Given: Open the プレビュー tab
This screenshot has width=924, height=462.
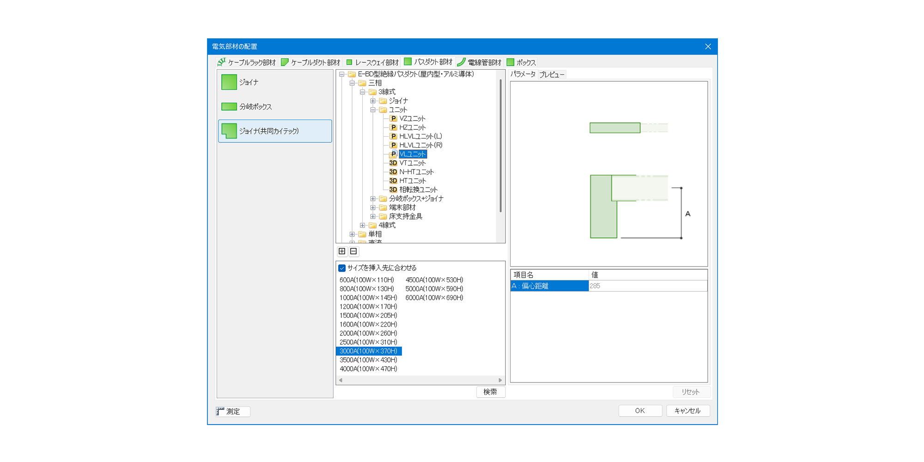Looking at the screenshot, I should pyautogui.click(x=552, y=74).
